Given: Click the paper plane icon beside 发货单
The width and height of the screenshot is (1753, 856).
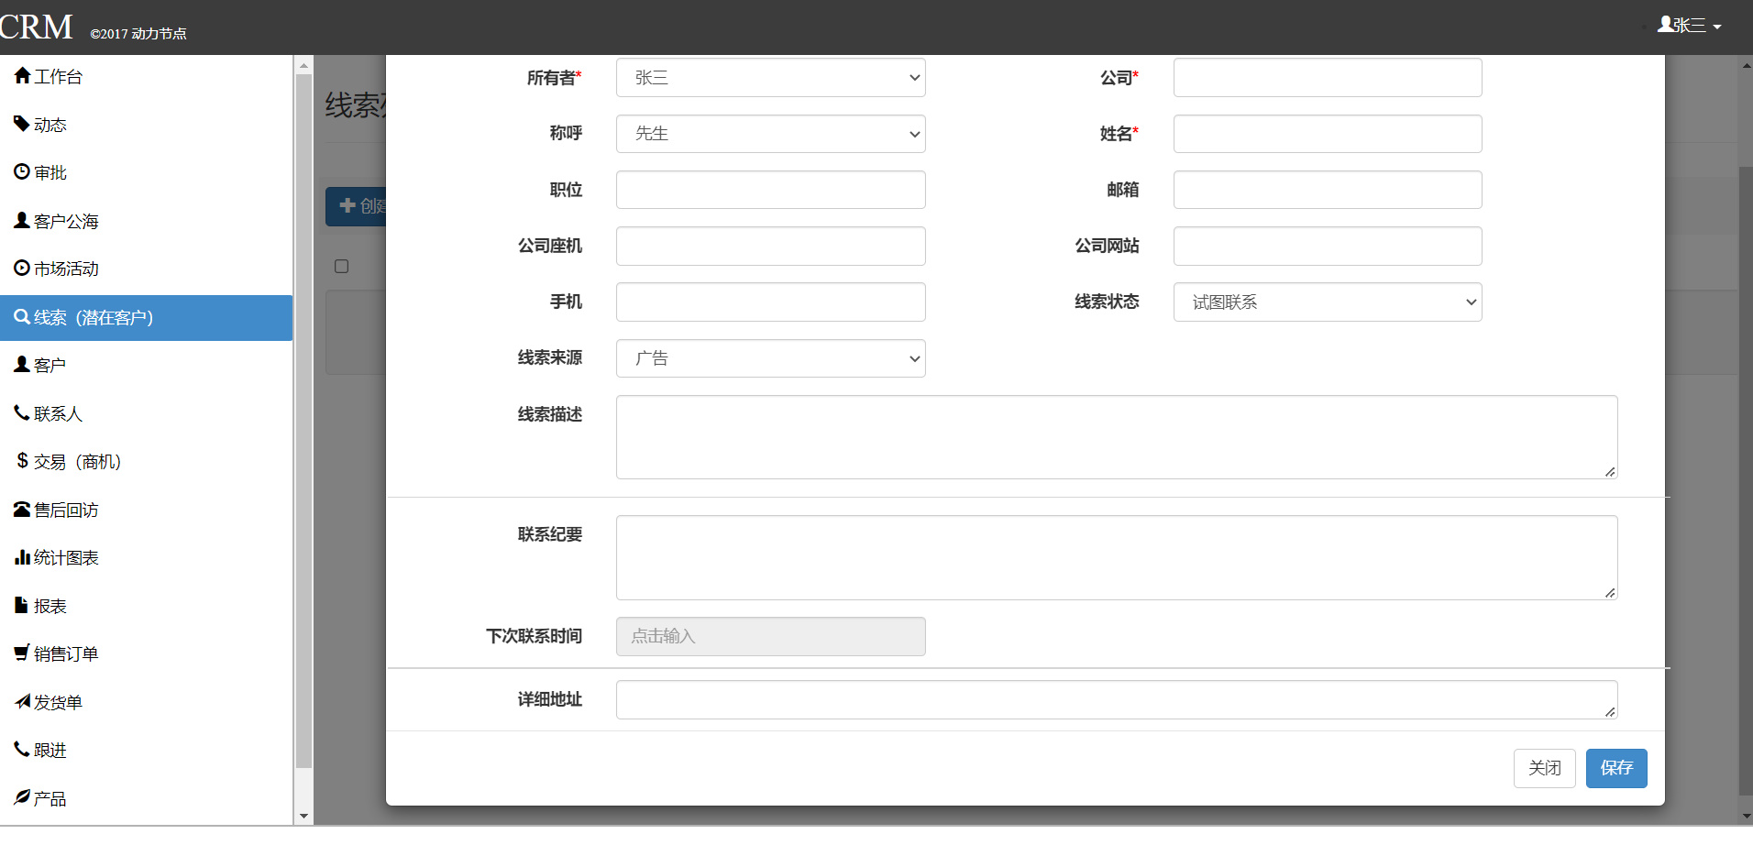Looking at the screenshot, I should (x=22, y=702).
